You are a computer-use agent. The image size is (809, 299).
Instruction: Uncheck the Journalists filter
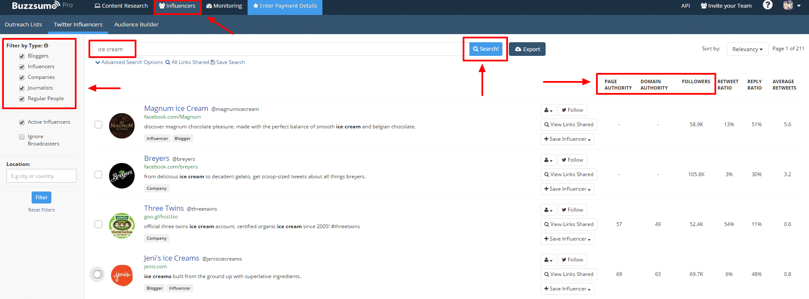pos(22,88)
